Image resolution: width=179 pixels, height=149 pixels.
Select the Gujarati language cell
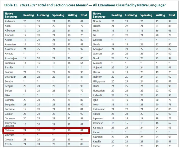click(x=101, y=68)
